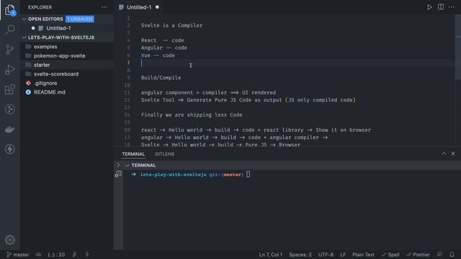Click Ln 7, Col 1 status item
This screenshot has width=461, height=259.
(271, 255)
